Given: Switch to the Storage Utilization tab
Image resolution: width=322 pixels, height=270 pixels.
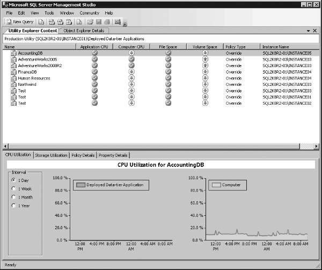Looking at the screenshot, I should pyautogui.click(x=51, y=155).
